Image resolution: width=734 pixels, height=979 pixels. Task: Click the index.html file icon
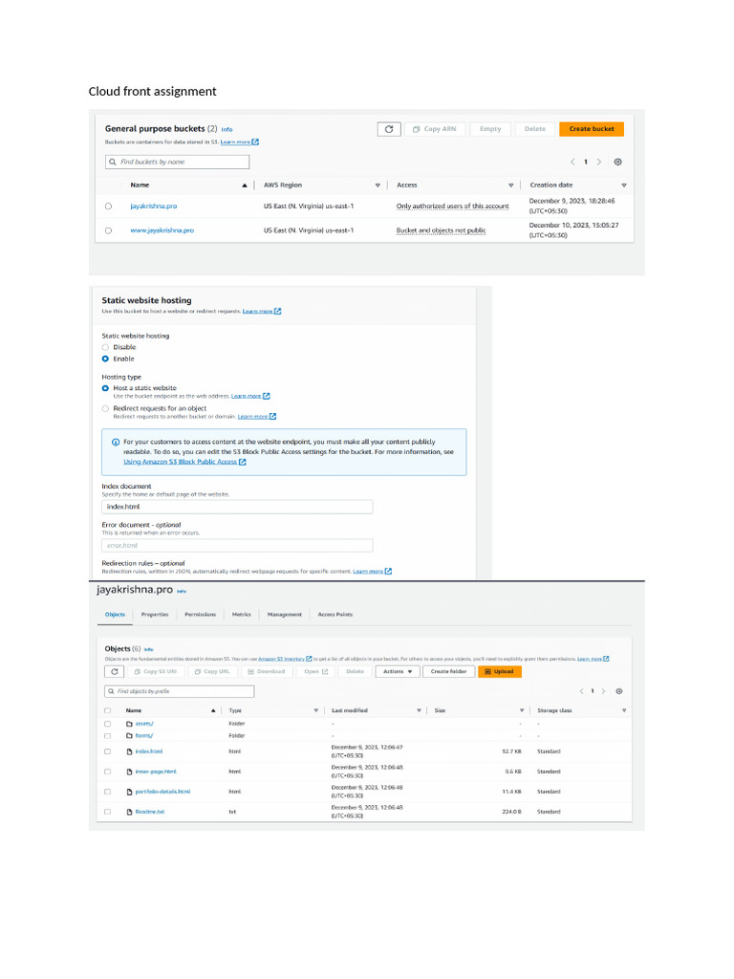point(129,751)
